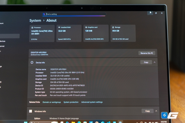
Task: Collapse the Windows info section chevron
Action: tap(156, 111)
